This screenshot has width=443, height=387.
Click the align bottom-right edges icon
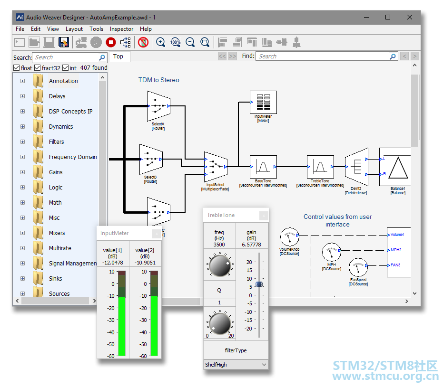237,43
